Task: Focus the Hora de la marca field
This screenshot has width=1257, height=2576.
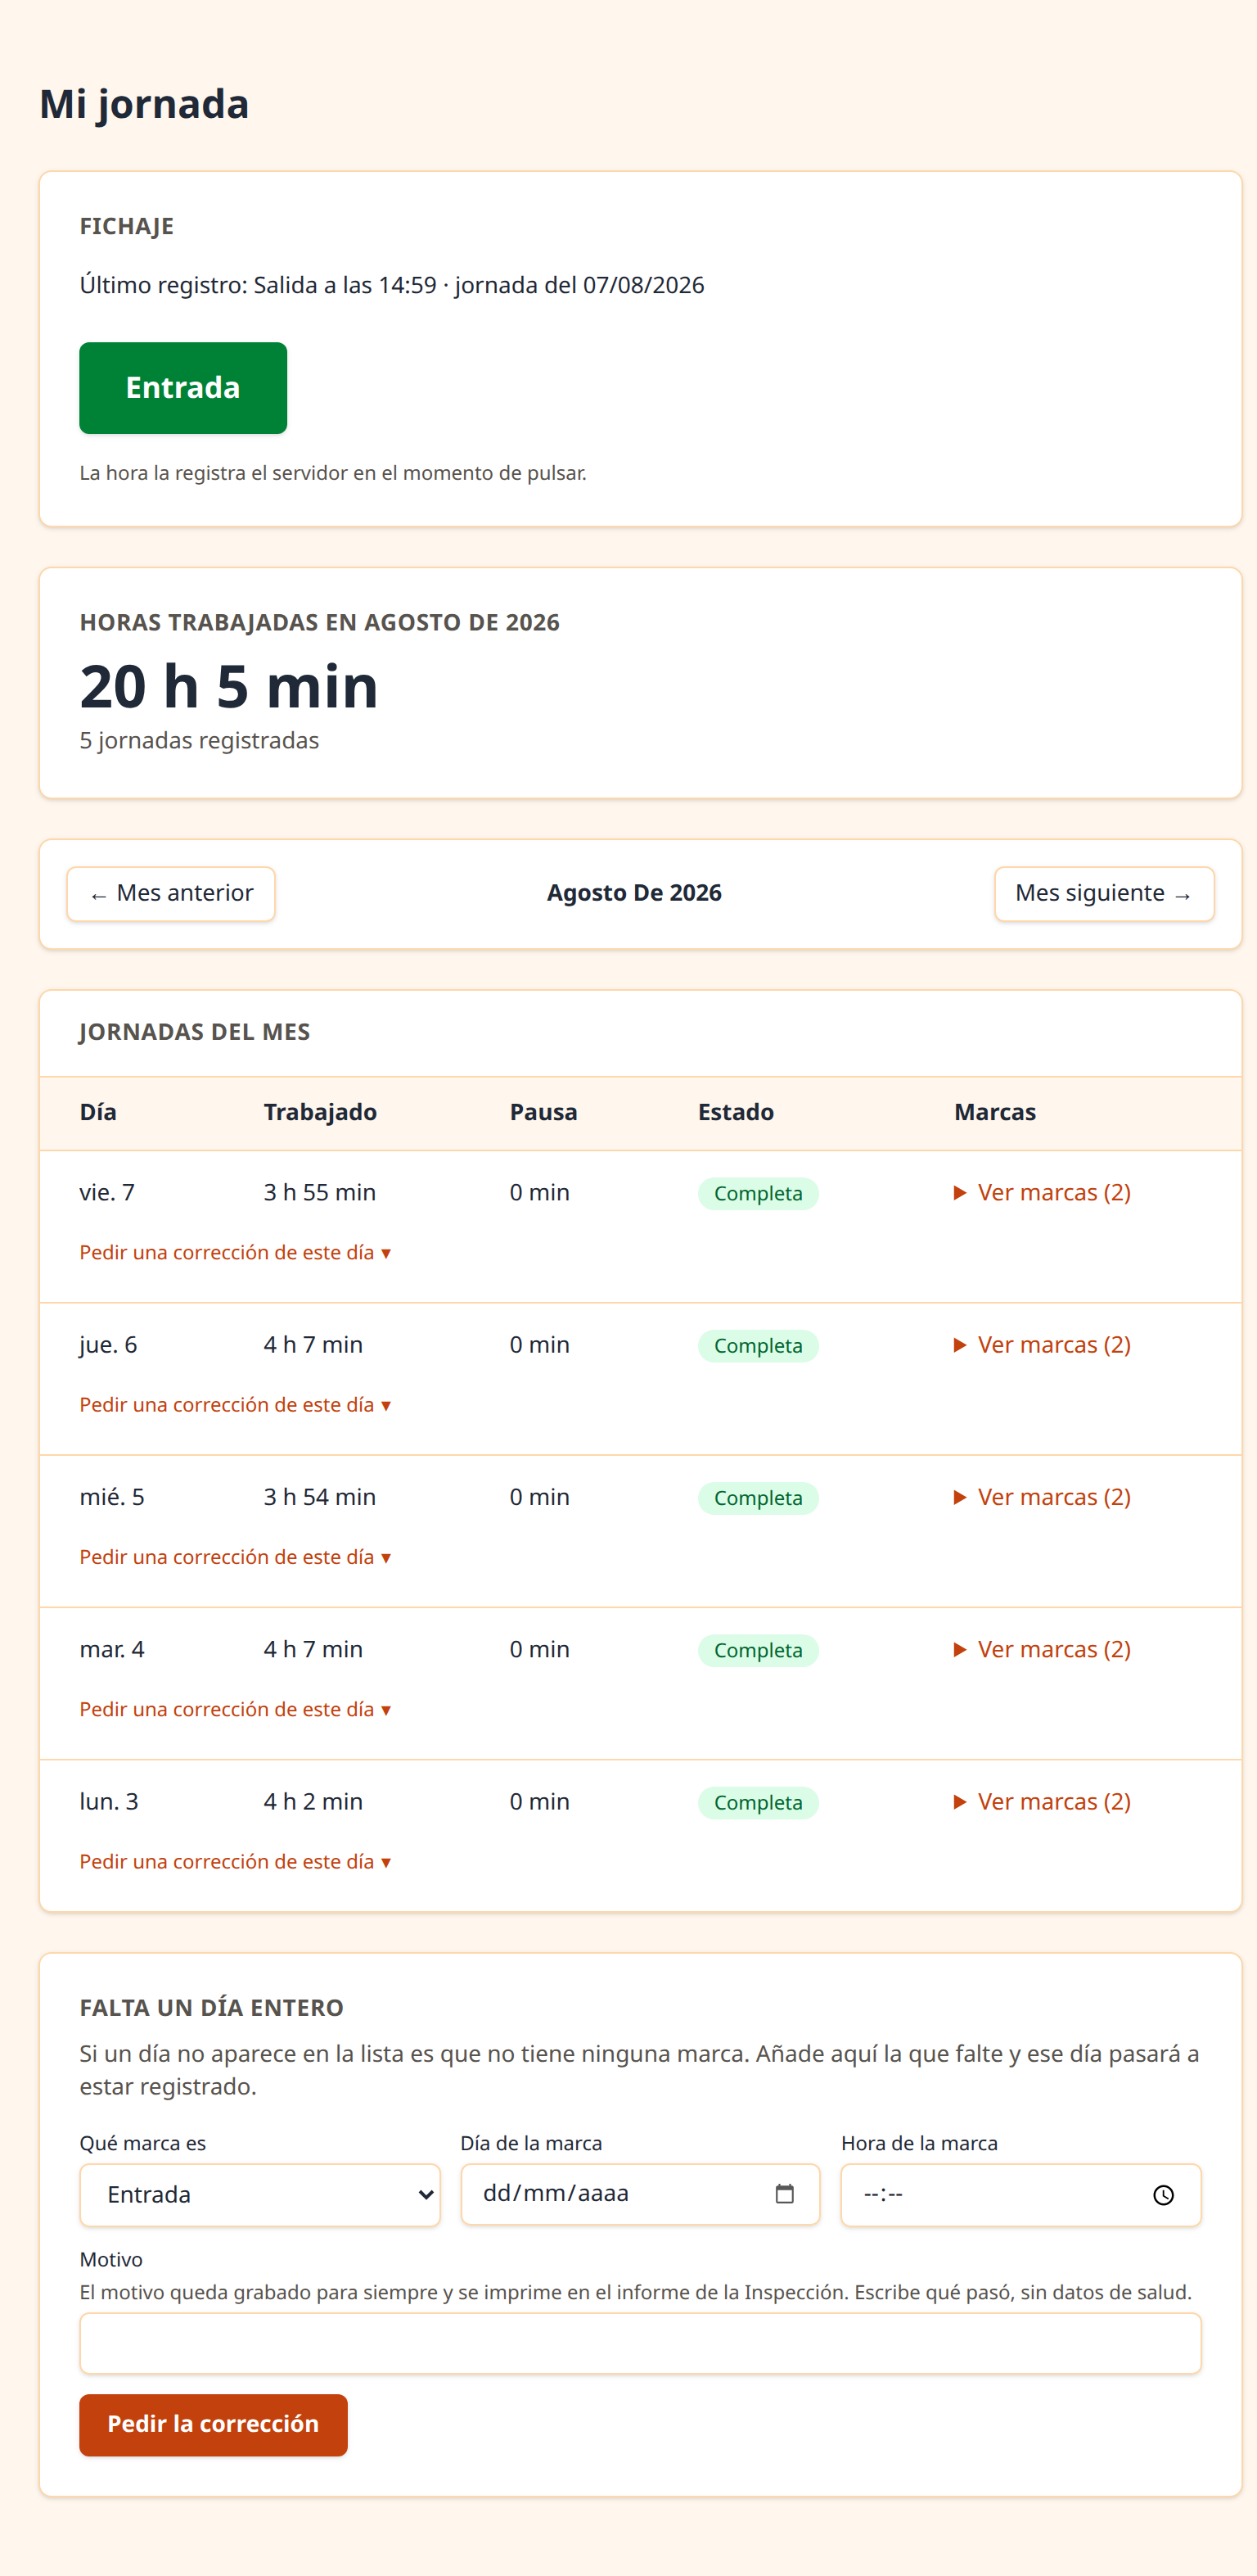Action: (x=1021, y=2195)
